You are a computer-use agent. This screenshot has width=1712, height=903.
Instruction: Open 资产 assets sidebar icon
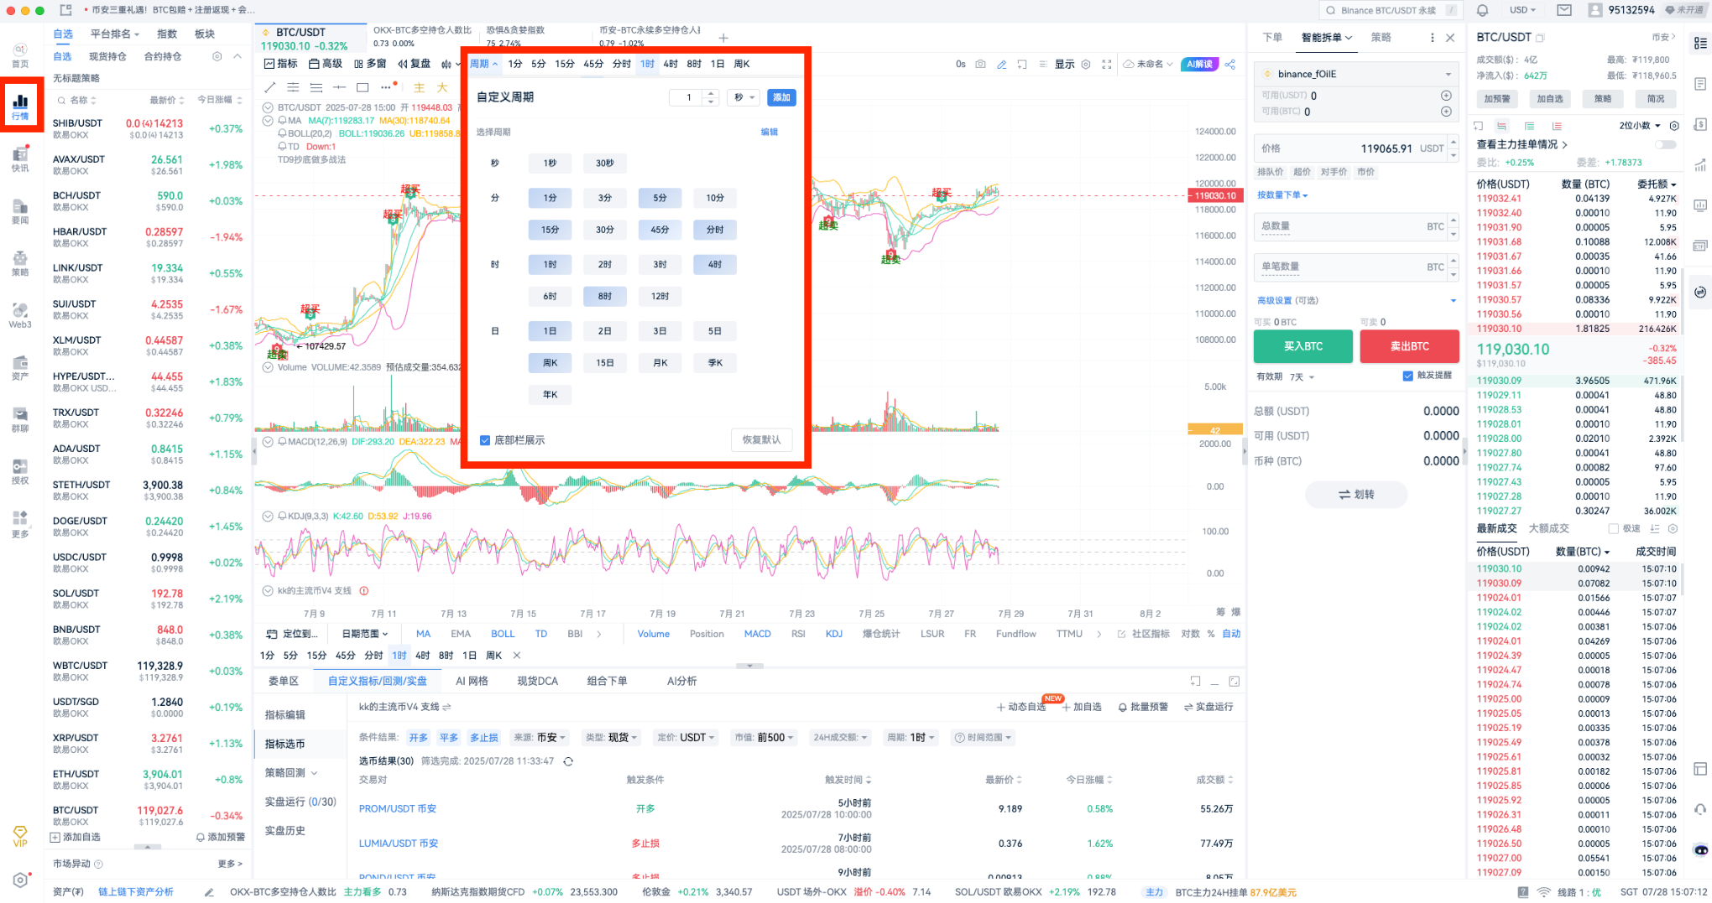(20, 367)
